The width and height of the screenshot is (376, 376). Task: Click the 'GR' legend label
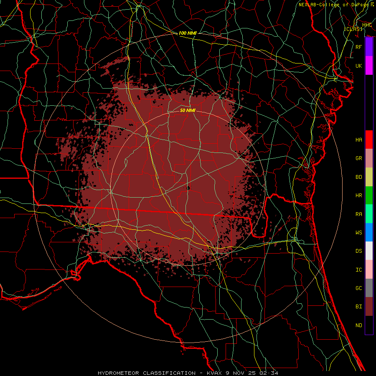tap(358, 158)
